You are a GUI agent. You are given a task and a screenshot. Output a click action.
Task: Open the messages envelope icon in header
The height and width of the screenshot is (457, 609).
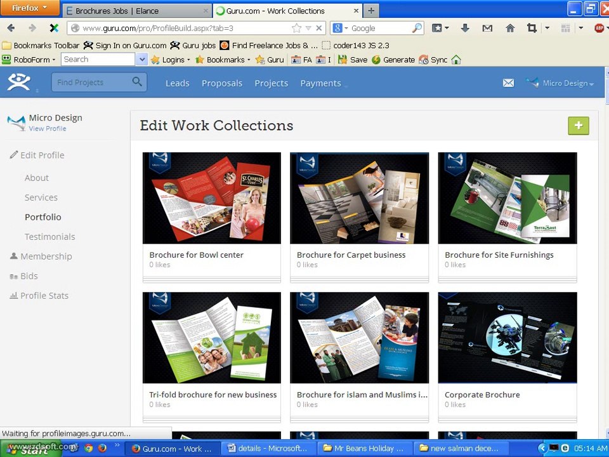508,83
